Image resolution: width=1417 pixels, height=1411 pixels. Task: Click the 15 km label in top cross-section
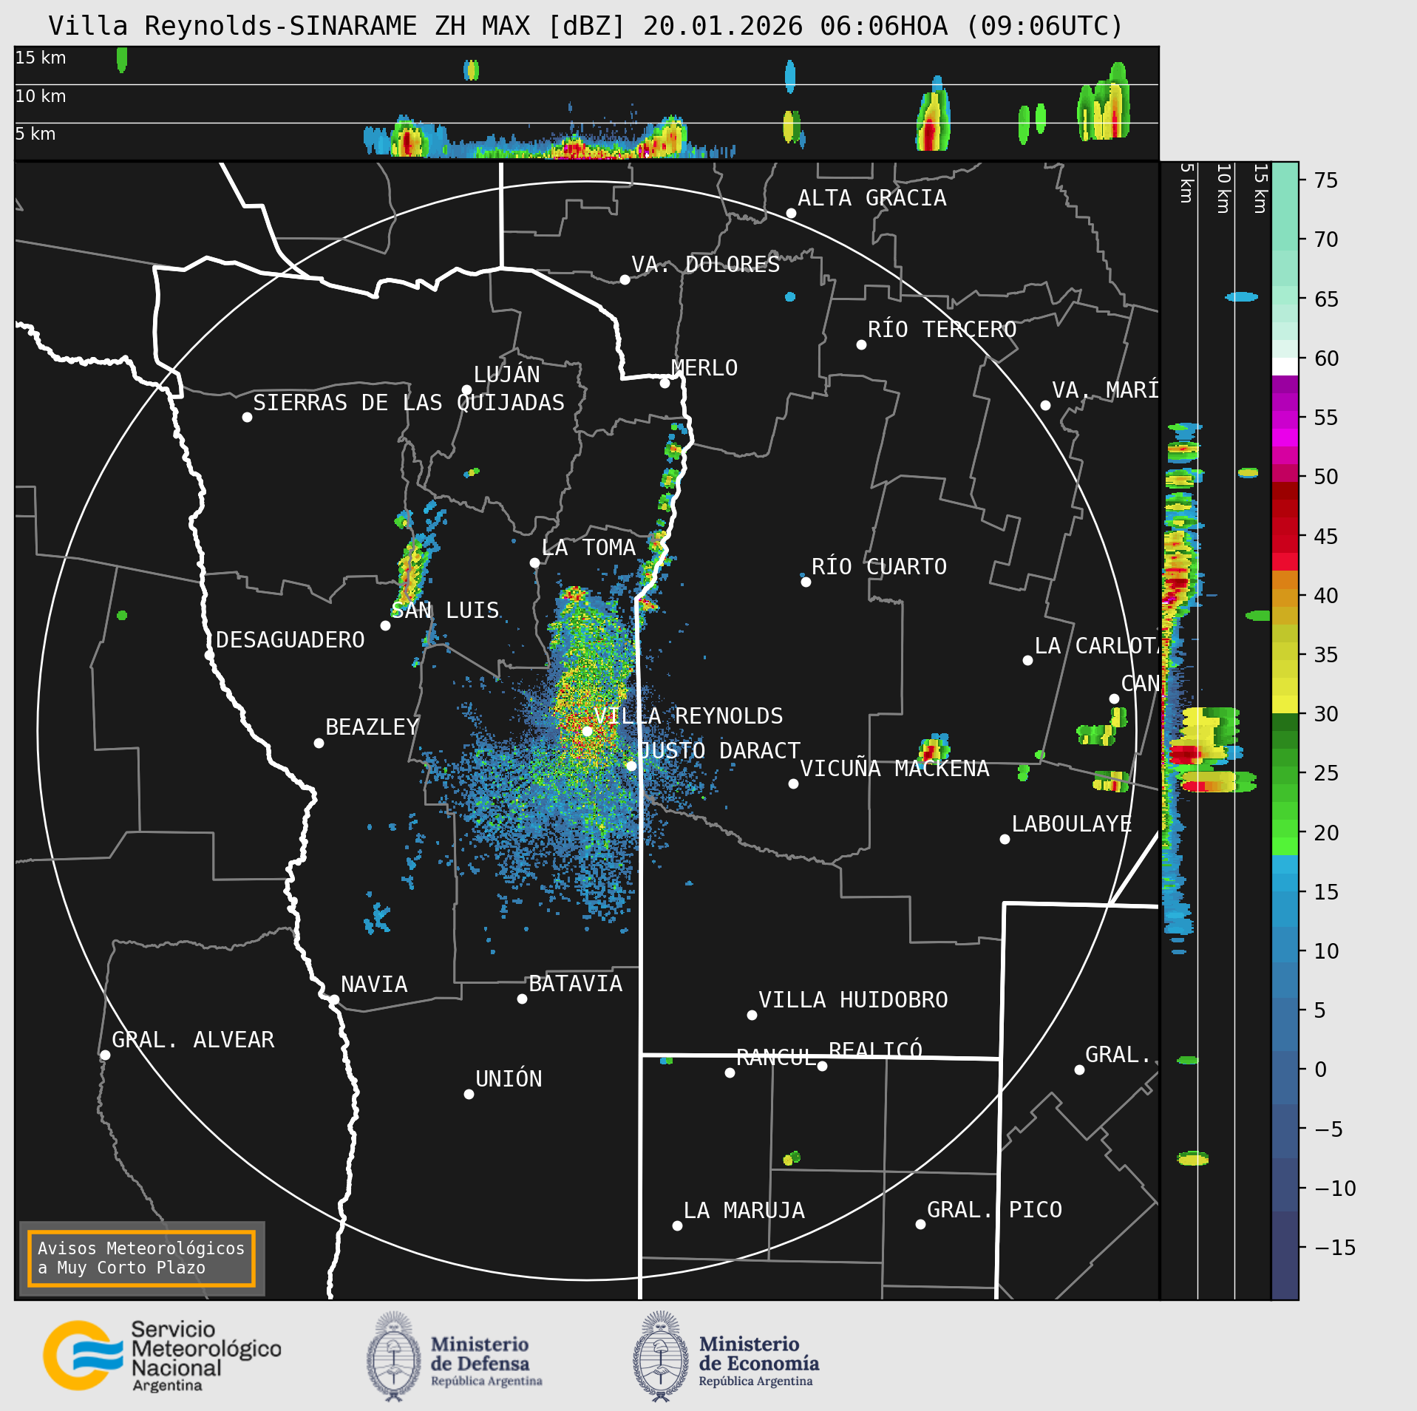click(x=41, y=58)
